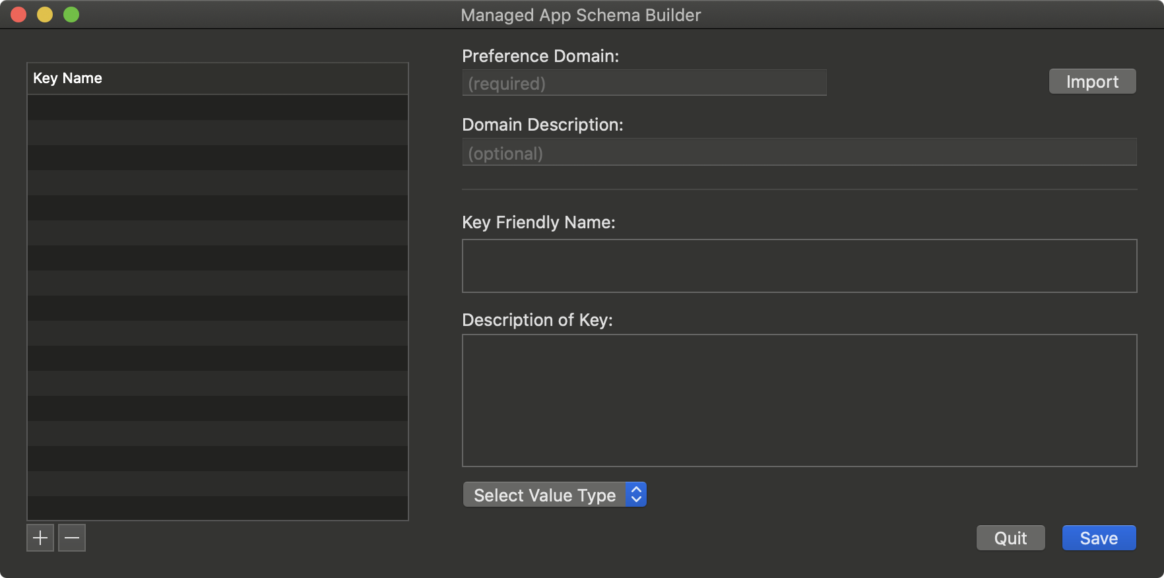Click the Key Name column header
The width and height of the screenshot is (1164, 578).
[x=218, y=79]
